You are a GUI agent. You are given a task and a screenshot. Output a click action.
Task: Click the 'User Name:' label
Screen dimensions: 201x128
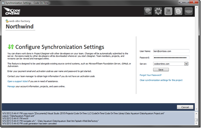pos(145,51)
